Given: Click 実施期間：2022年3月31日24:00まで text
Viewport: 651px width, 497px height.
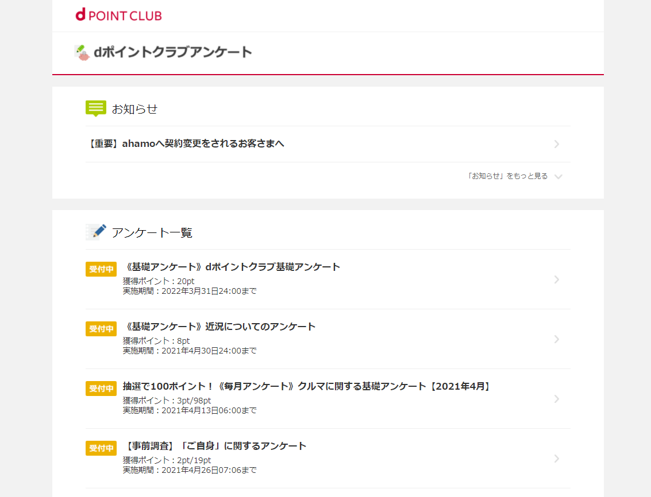Looking at the screenshot, I should point(190,291).
